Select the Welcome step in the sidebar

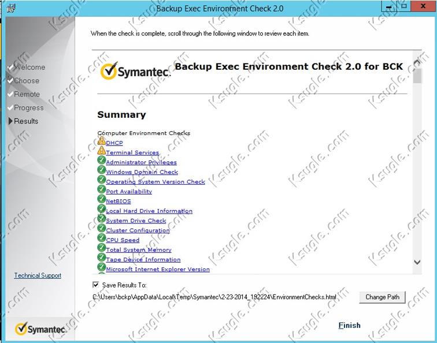pyautogui.click(x=29, y=68)
